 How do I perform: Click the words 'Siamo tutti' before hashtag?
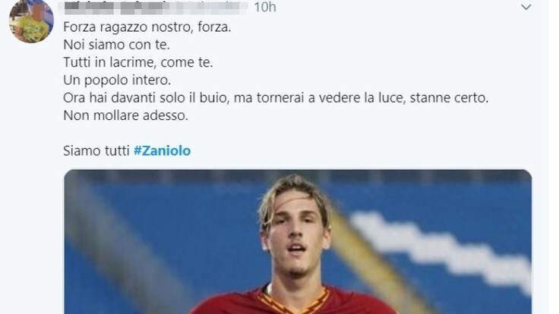(x=96, y=151)
